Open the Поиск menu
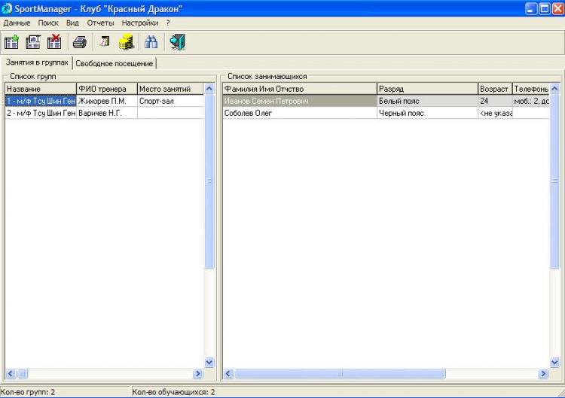The height and width of the screenshot is (398, 565). pos(48,23)
